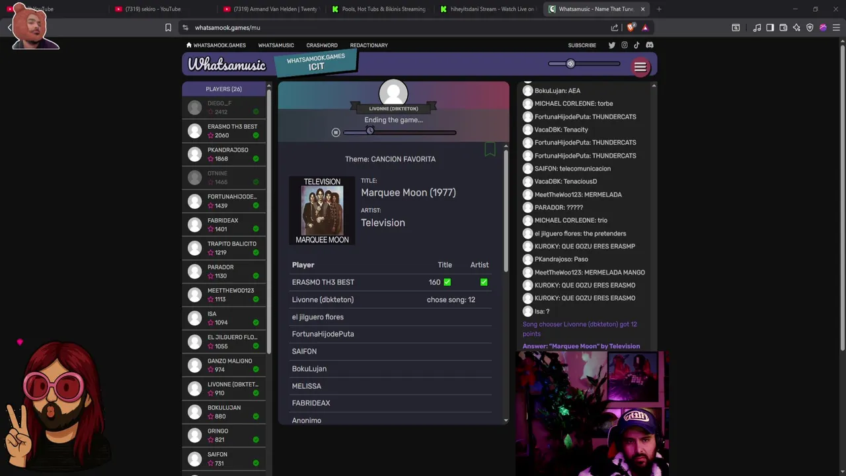Click chat message 'SAIFON: telecomunicacion'
This screenshot has height=476, width=846.
coord(572,169)
